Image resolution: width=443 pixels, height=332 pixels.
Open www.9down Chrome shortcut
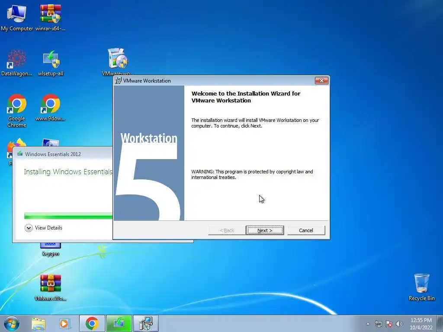[x=50, y=107]
